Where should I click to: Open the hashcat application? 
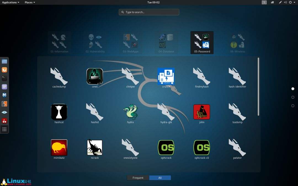coord(59,114)
